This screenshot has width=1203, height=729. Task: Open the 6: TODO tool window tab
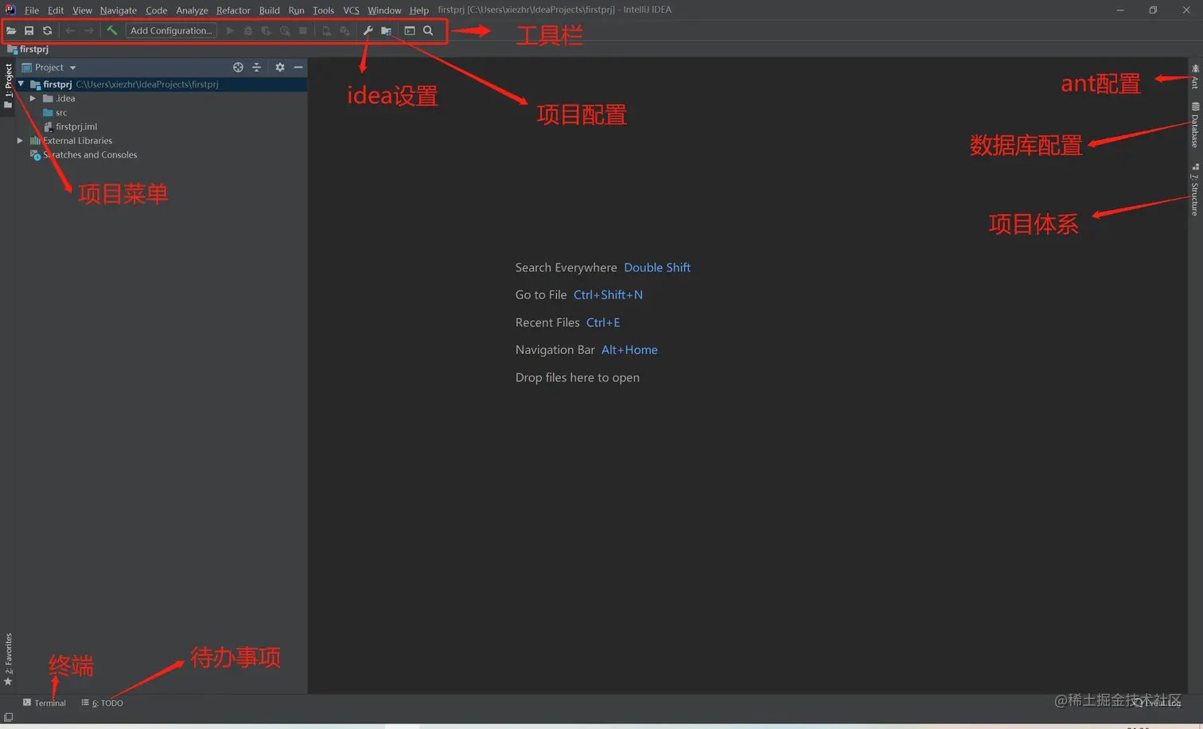(x=102, y=703)
